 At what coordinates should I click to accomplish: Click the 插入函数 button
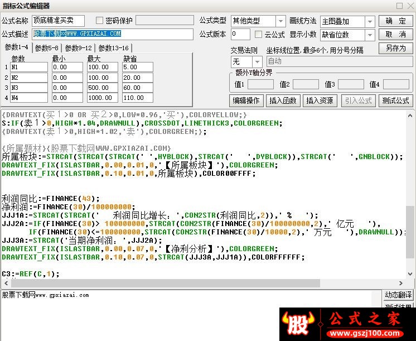coord(283,100)
